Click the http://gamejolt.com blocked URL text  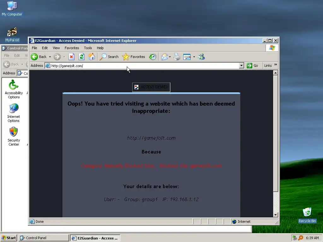coord(151,138)
